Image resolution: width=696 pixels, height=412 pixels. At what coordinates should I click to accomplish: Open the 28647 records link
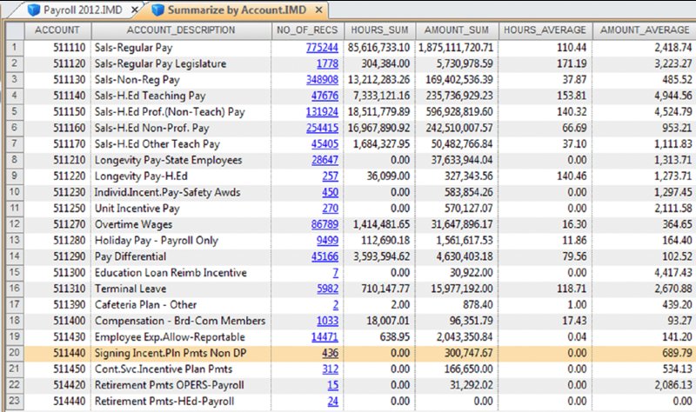(325, 160)
